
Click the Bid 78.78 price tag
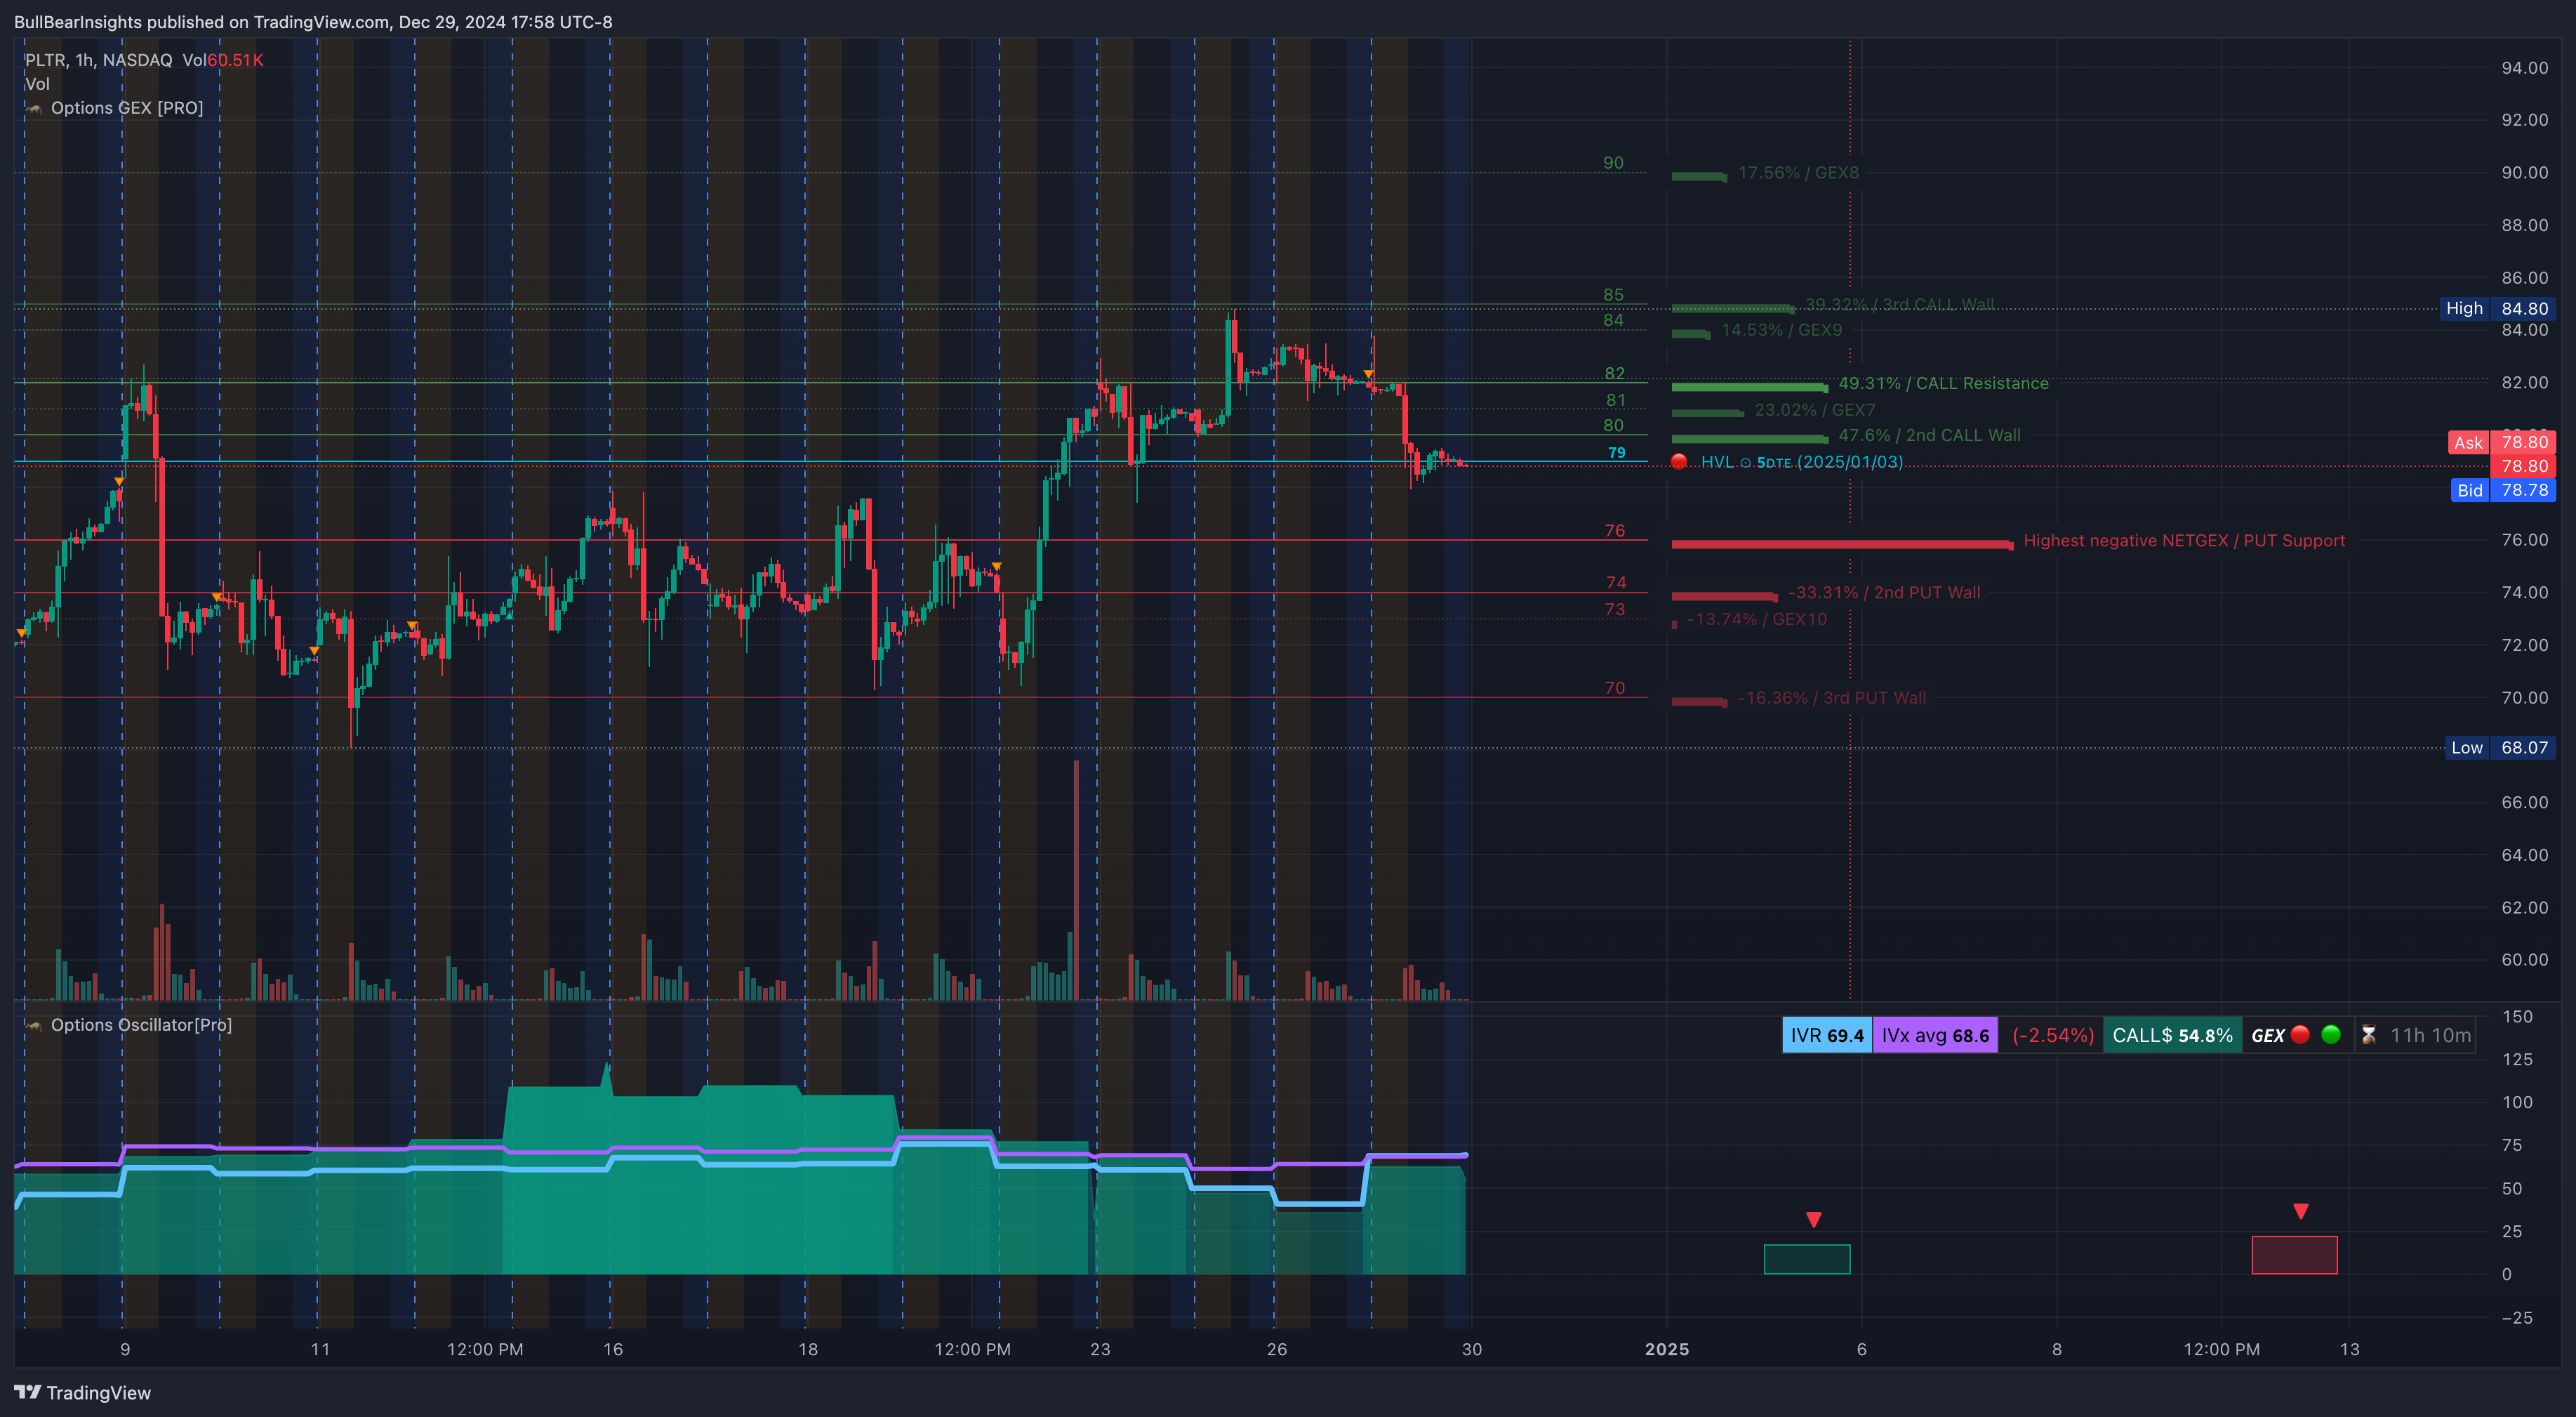point(2503,490)
